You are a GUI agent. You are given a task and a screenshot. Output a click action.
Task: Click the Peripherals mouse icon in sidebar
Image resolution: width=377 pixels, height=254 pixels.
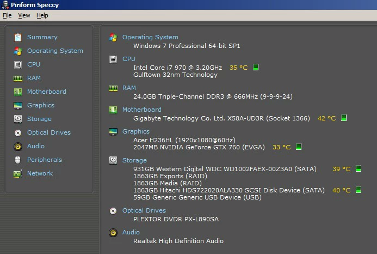tap(18, 160)
